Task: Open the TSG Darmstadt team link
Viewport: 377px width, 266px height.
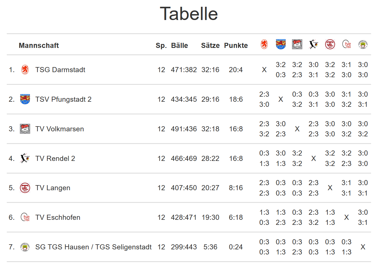Action: tap(60, 70)
